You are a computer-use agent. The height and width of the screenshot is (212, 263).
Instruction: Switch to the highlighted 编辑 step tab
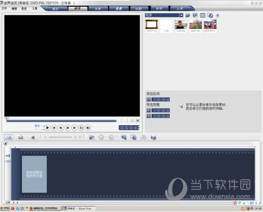point(78,8)
